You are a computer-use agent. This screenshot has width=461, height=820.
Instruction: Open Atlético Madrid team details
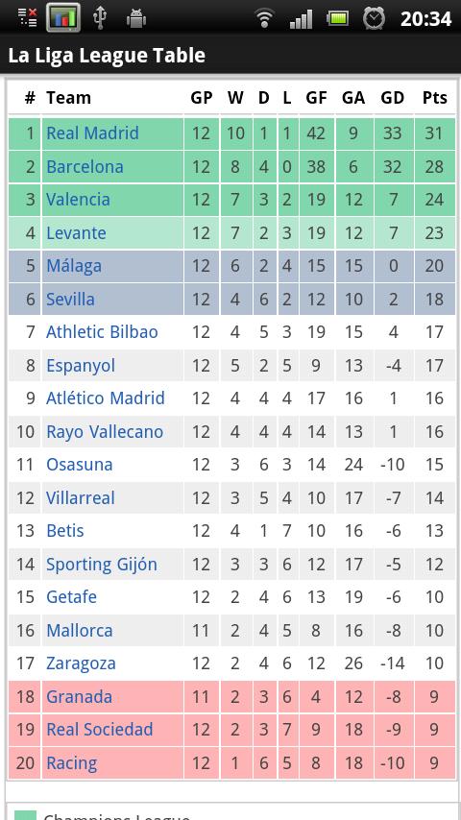(106, 398)
